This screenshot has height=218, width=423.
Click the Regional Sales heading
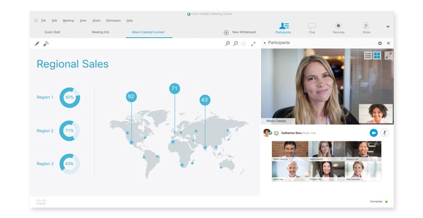(73, 64)
